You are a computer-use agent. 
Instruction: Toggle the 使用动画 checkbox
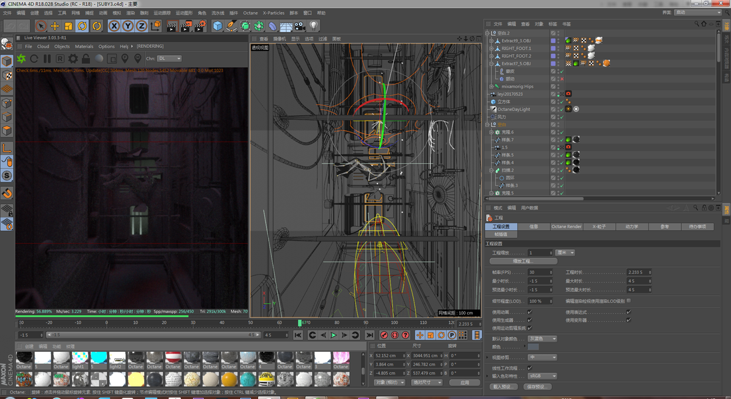coord(529,312)
